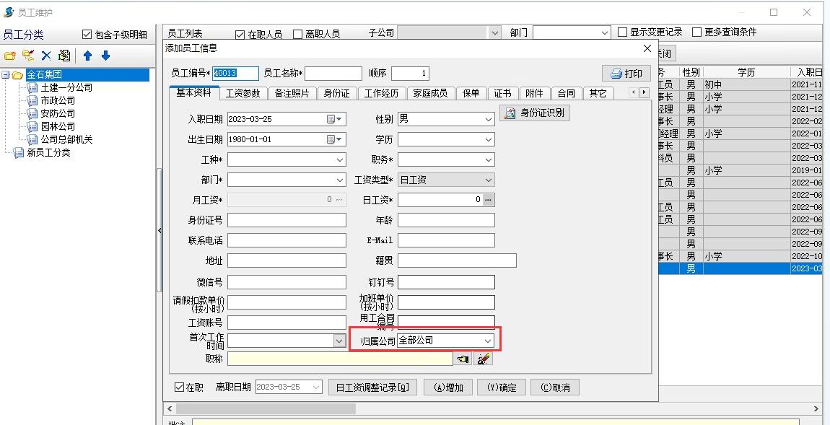The image size is (830, 425).
Task: Select 市政公司 in the category tree
Action: click(58, 100)
